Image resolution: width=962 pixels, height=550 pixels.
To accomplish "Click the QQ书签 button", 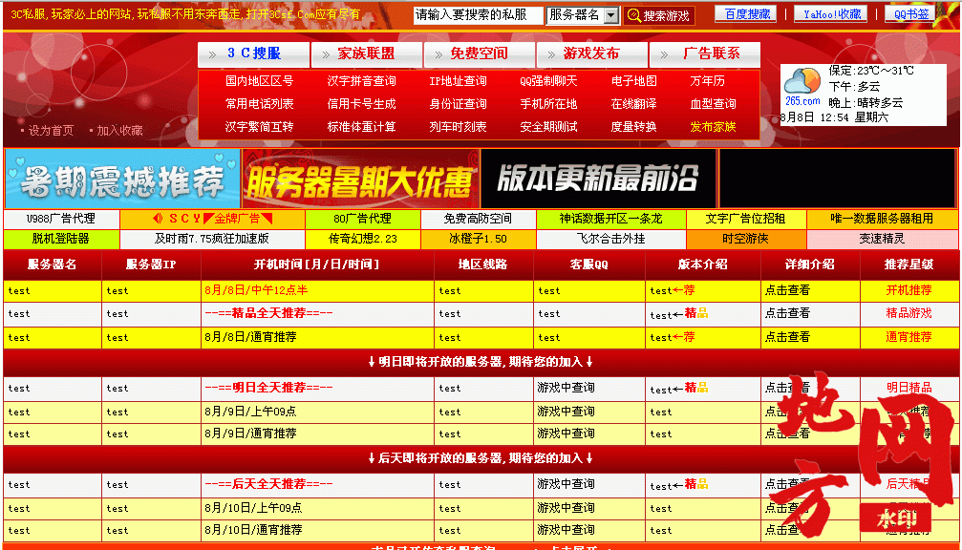I will pyautogui.click(x=910, y=14).
